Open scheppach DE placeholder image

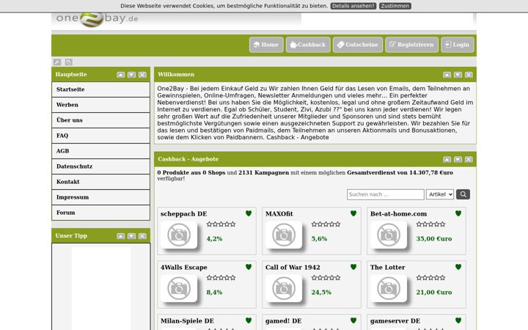coord(179,235)
